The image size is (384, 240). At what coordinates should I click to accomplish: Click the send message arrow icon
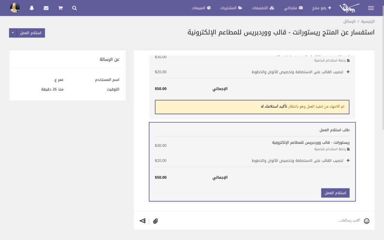pos(142,221)
